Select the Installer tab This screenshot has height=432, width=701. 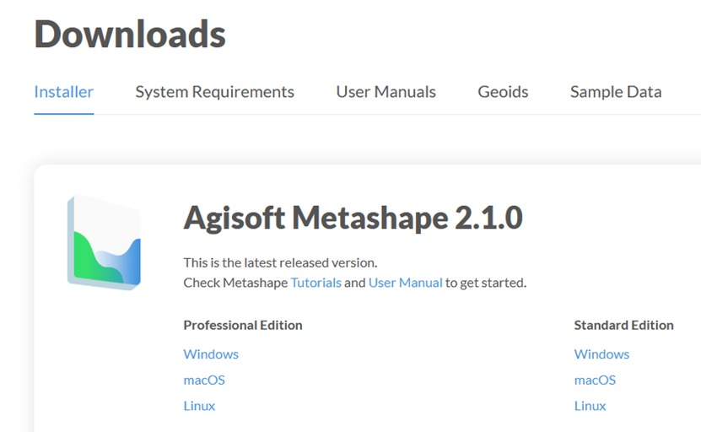coord(64,92)
